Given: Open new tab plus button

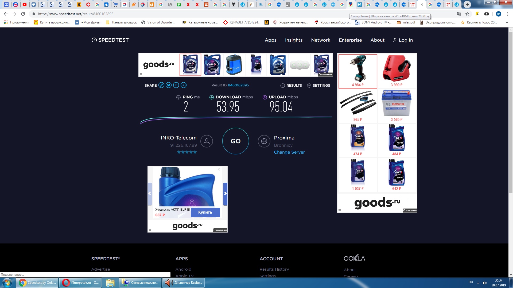Looking at the screenshot, I should 467,4.
